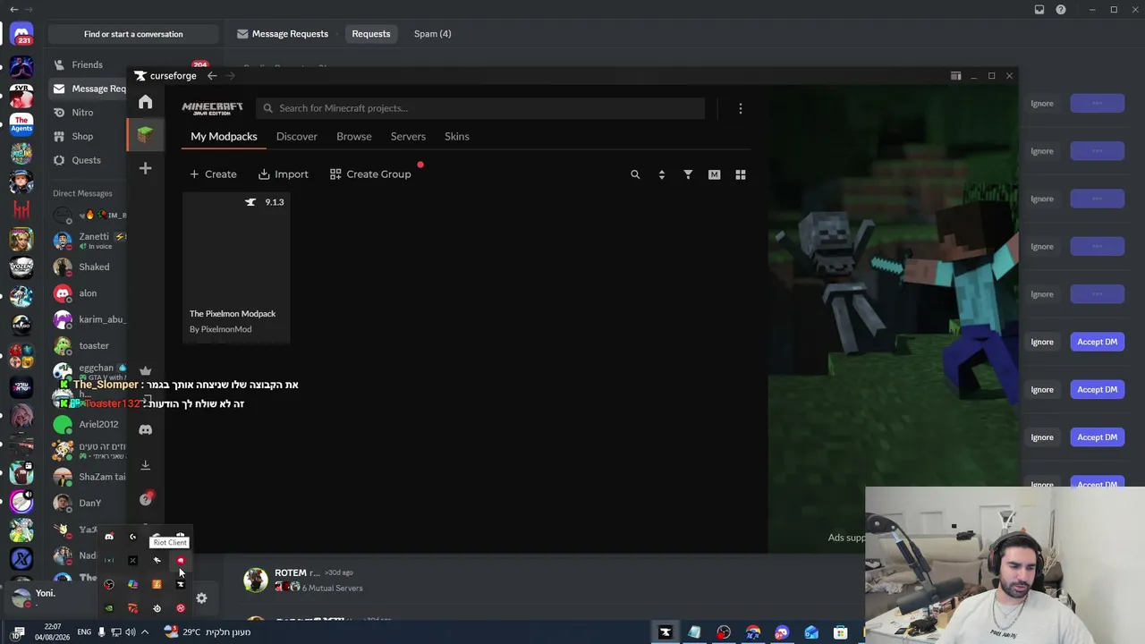Open modpack sort order control

pos(662,174)
